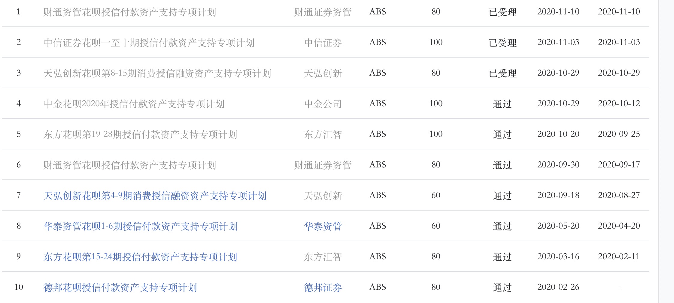Open the 天弘创新花呗第8-15期 project name
The image size is (674, 303).
coord(157,73)
